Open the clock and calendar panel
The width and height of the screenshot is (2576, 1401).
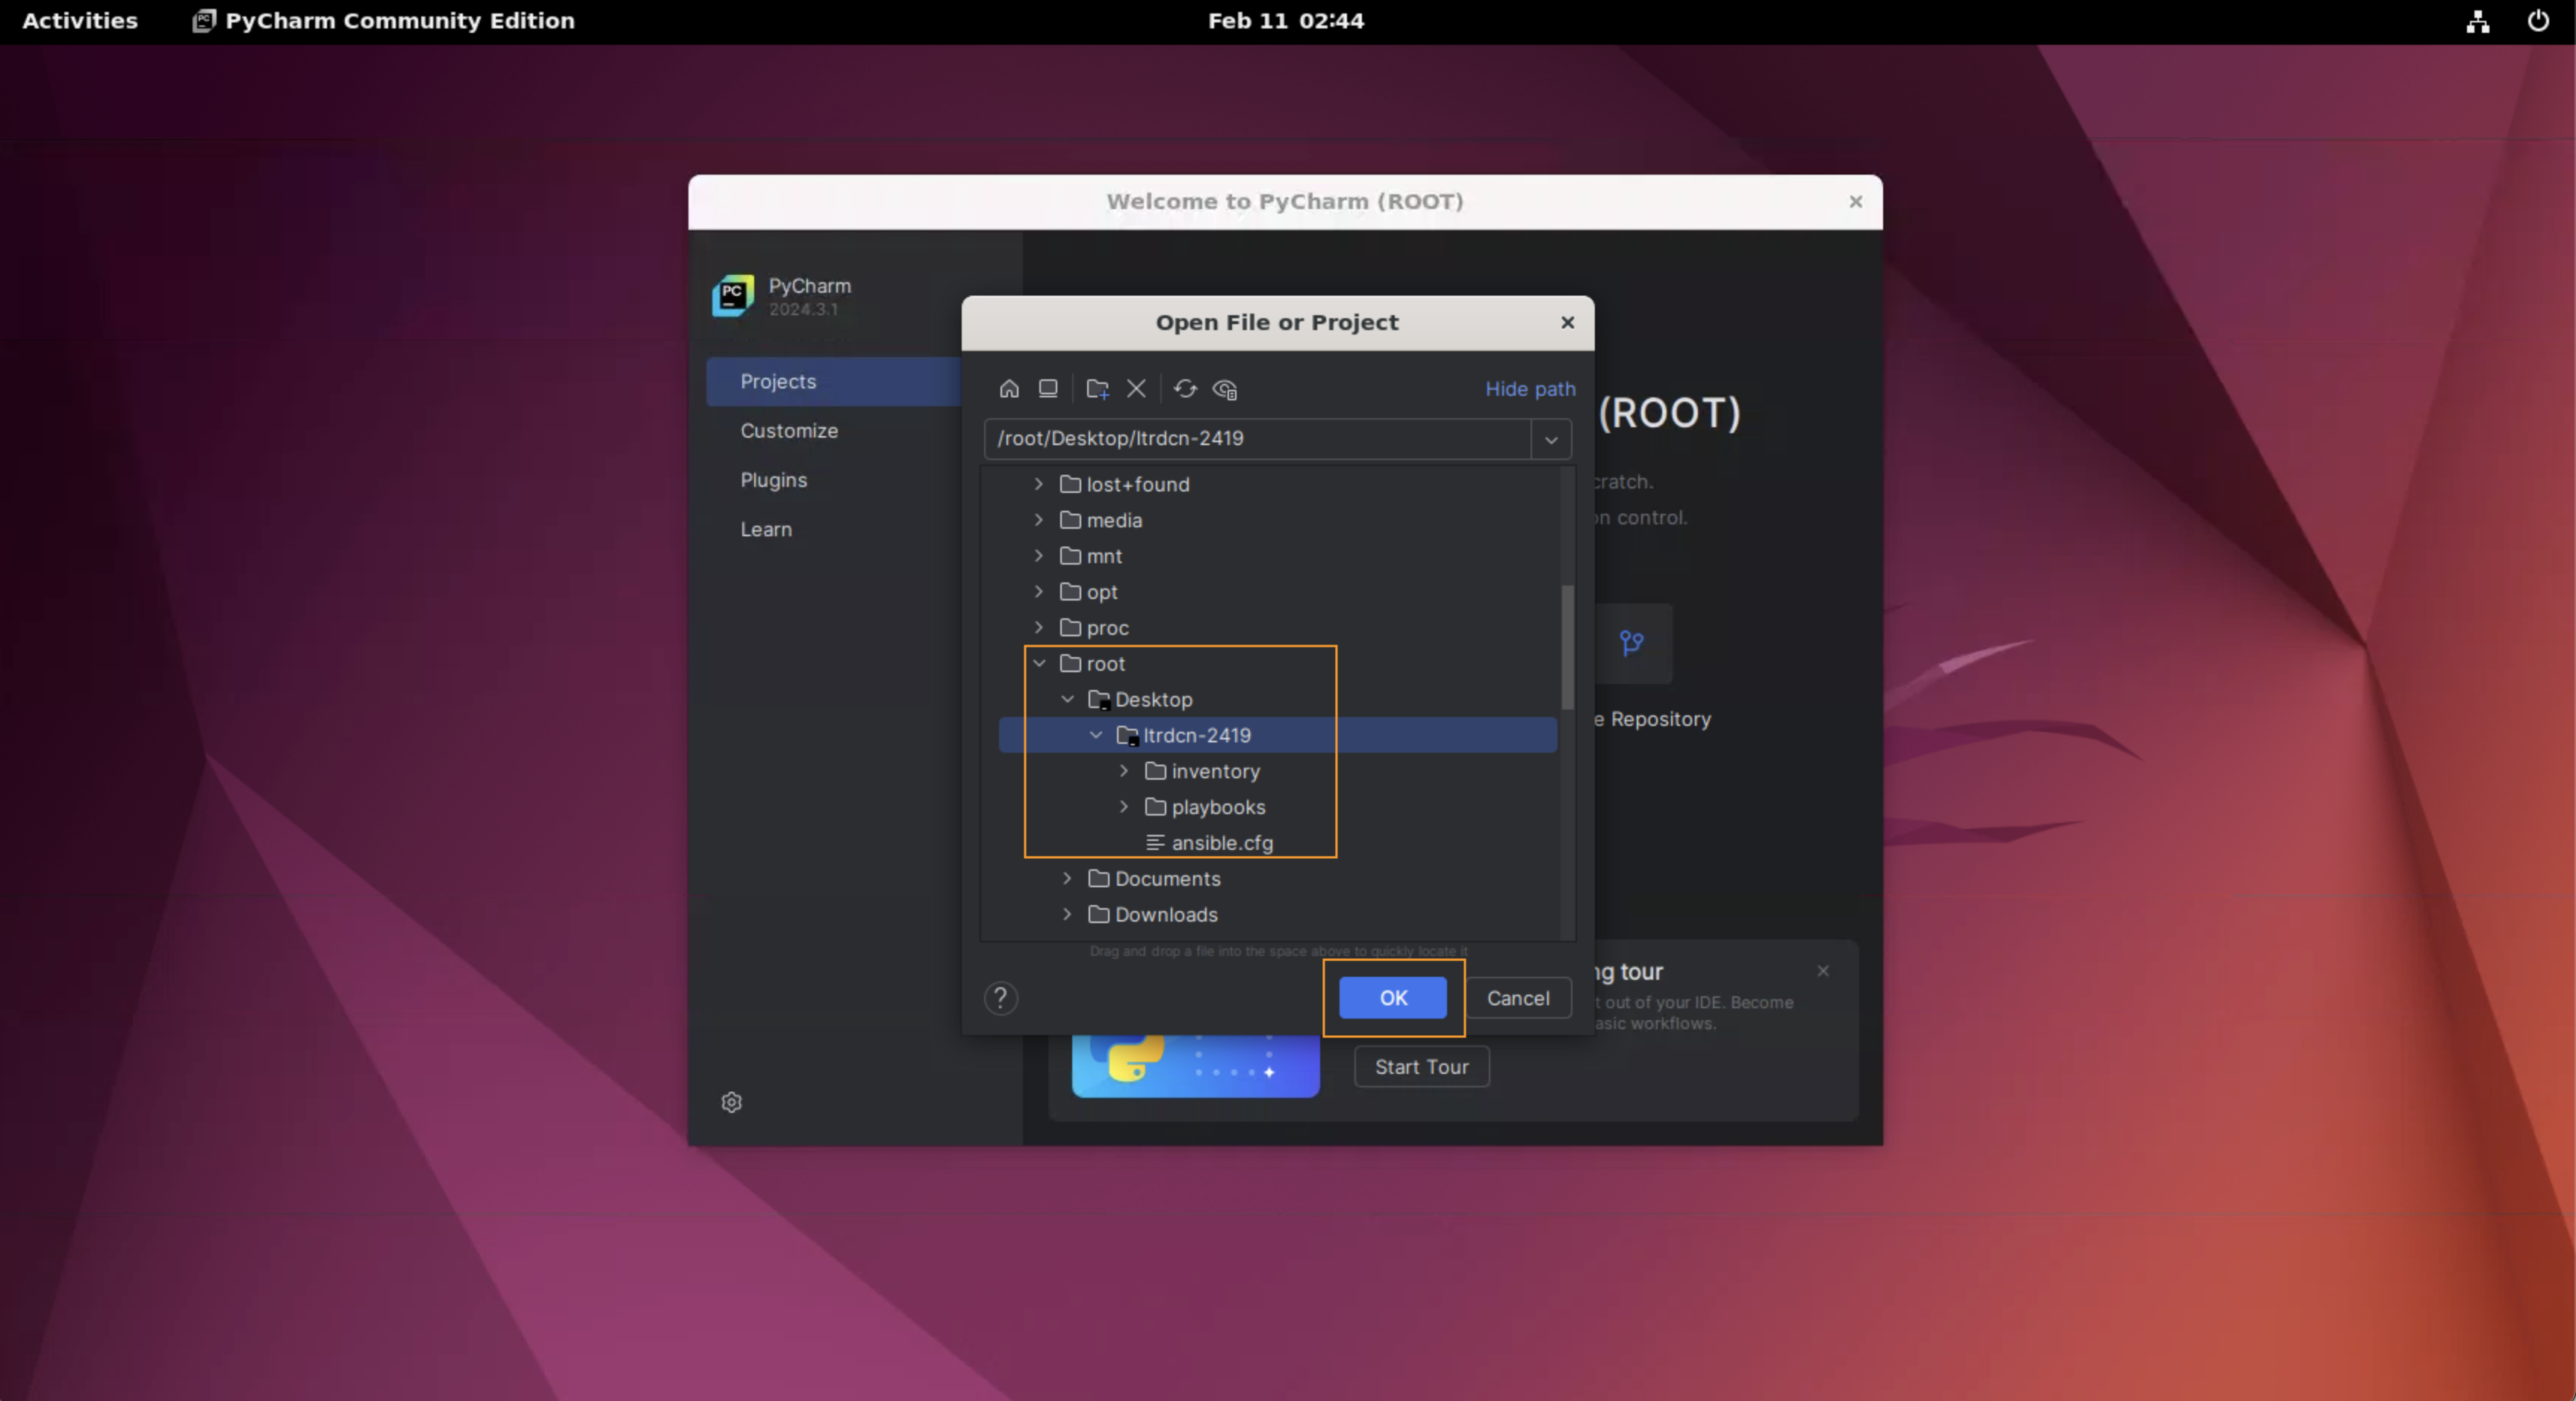point(1286,21)
